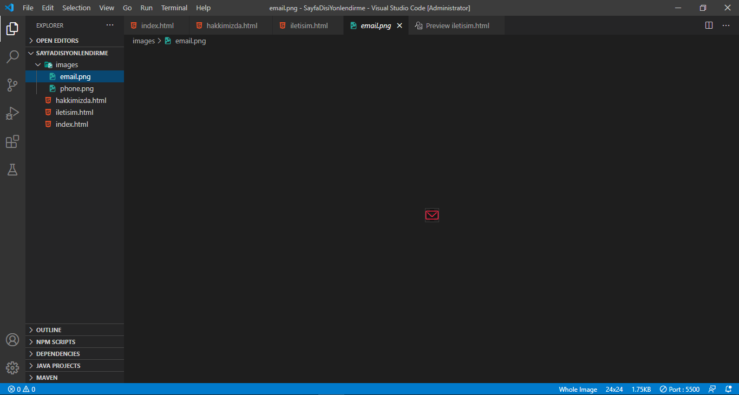Collapse the images folder
Screen dimensions: 739x395
66,65
